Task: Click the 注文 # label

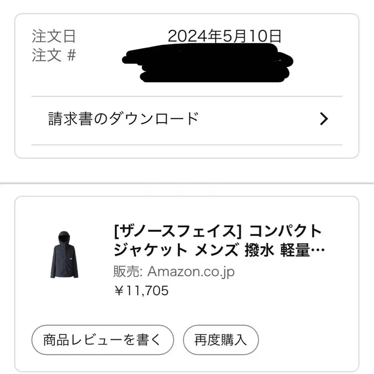Action: (x=54, y=55)
